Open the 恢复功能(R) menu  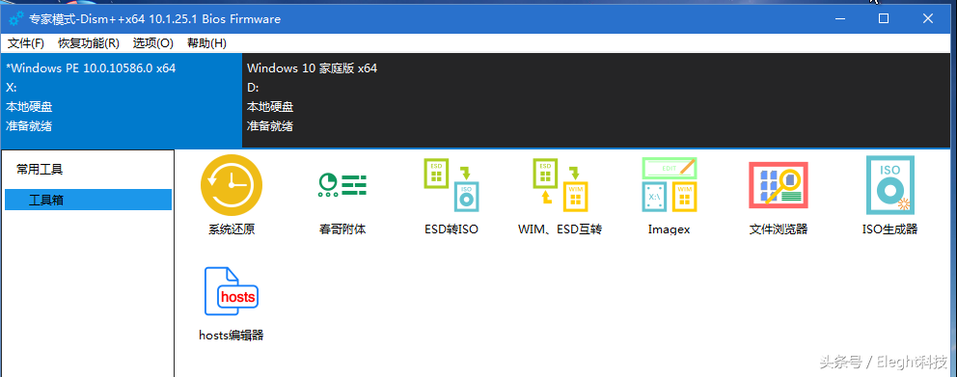pos(89,43)
